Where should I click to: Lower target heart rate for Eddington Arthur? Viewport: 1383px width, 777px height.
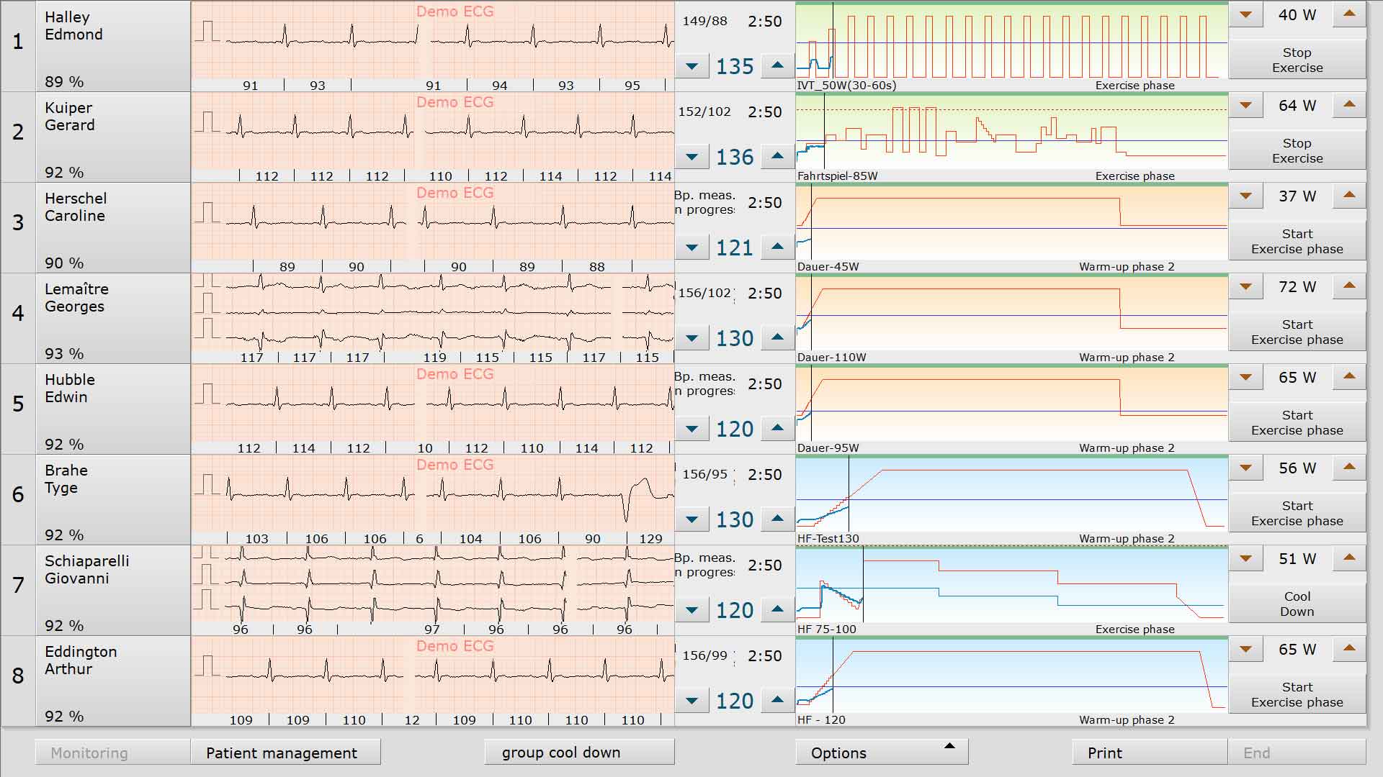(691, 701)
